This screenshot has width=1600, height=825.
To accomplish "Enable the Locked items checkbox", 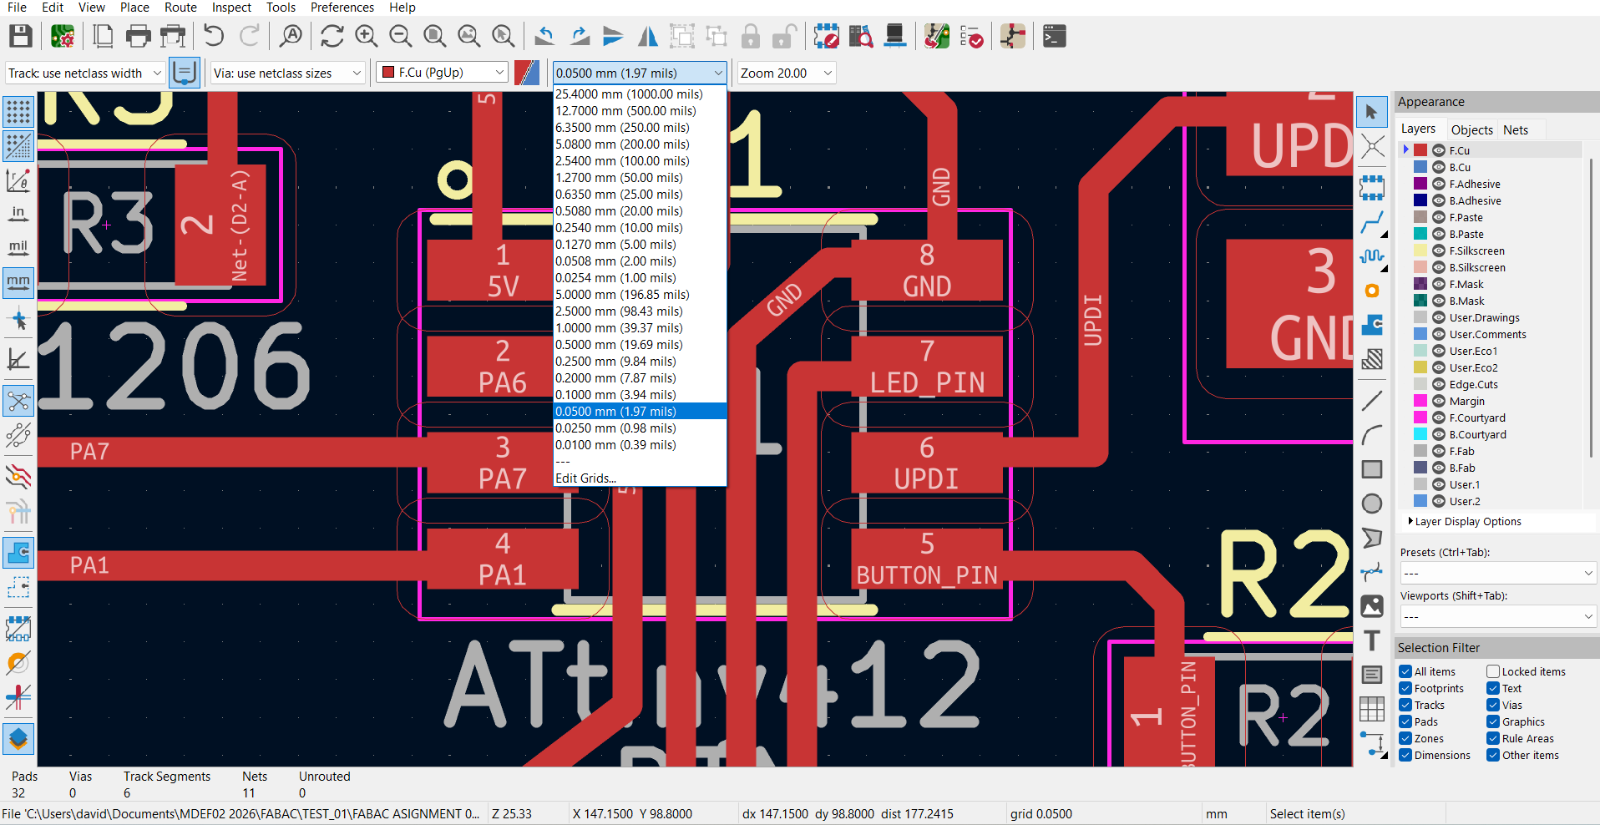I will pos(1493,671).
